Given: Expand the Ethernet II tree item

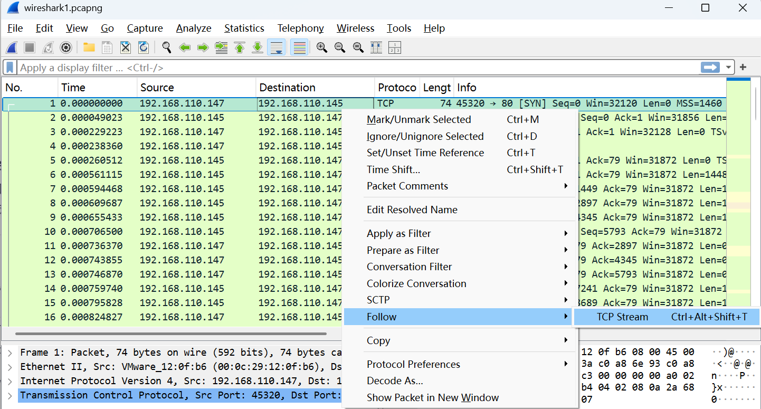Looking at the screenshot, I should pyautogui.click(x=9, y=367).
